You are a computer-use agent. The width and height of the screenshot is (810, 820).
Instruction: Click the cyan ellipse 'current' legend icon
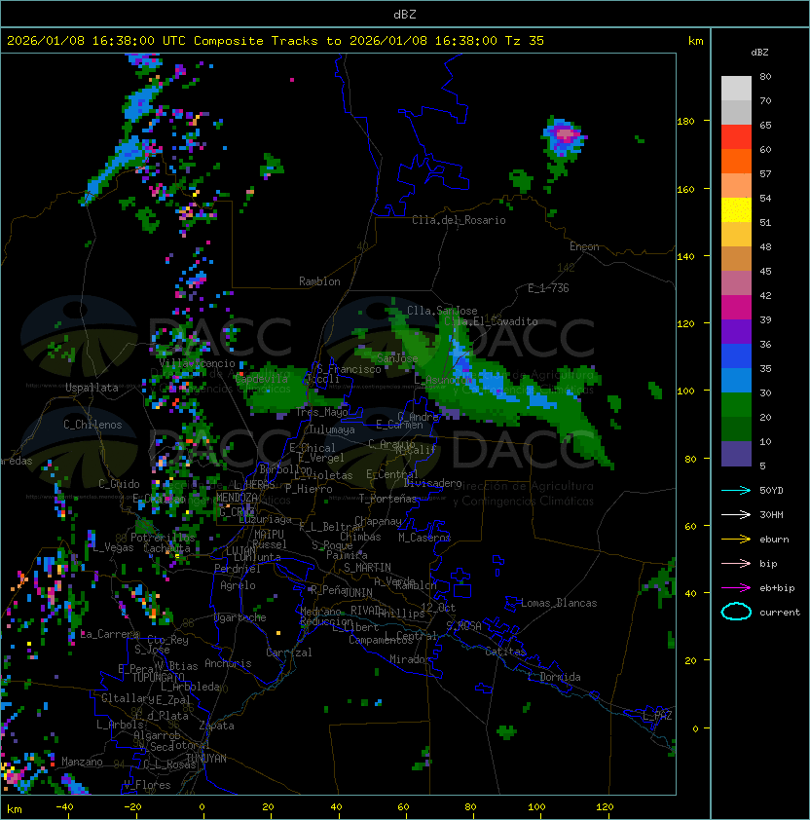click(x=736, y=612)
